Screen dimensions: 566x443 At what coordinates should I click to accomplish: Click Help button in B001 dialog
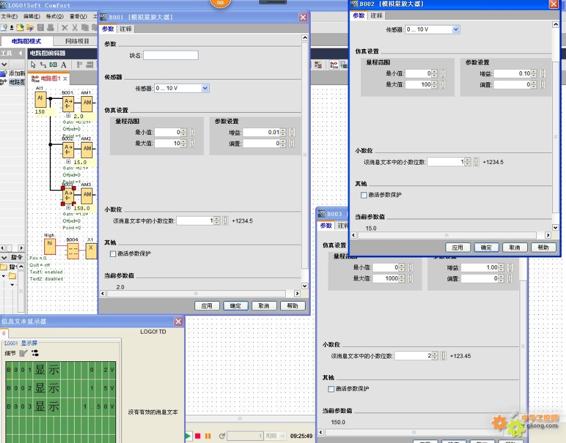tap(292, 306)
